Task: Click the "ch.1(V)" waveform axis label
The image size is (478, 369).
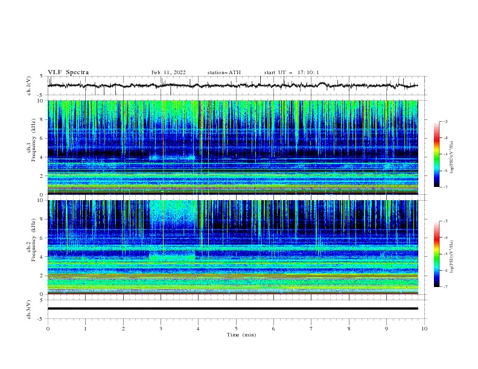Action: [x=29, y=86]
